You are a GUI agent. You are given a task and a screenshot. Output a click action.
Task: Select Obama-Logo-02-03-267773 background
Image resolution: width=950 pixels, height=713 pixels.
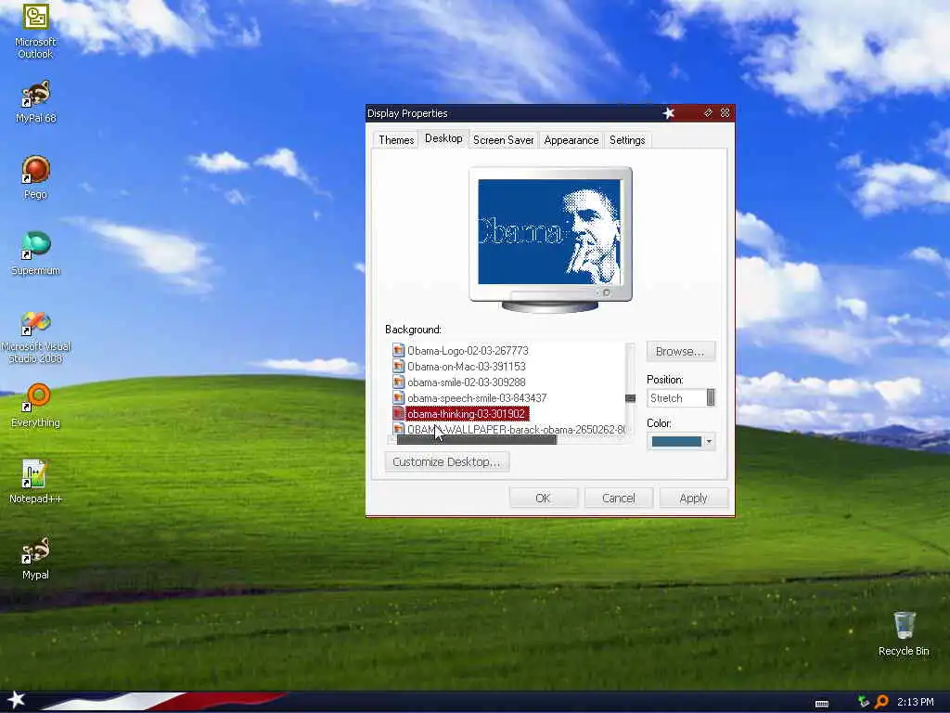click(x=468, y=350)
